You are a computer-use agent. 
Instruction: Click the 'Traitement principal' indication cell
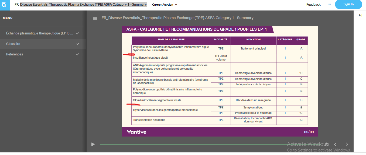(253, 49)
